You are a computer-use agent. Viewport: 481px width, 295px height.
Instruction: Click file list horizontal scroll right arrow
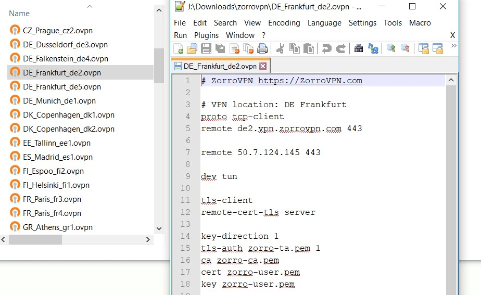(148, 239)
